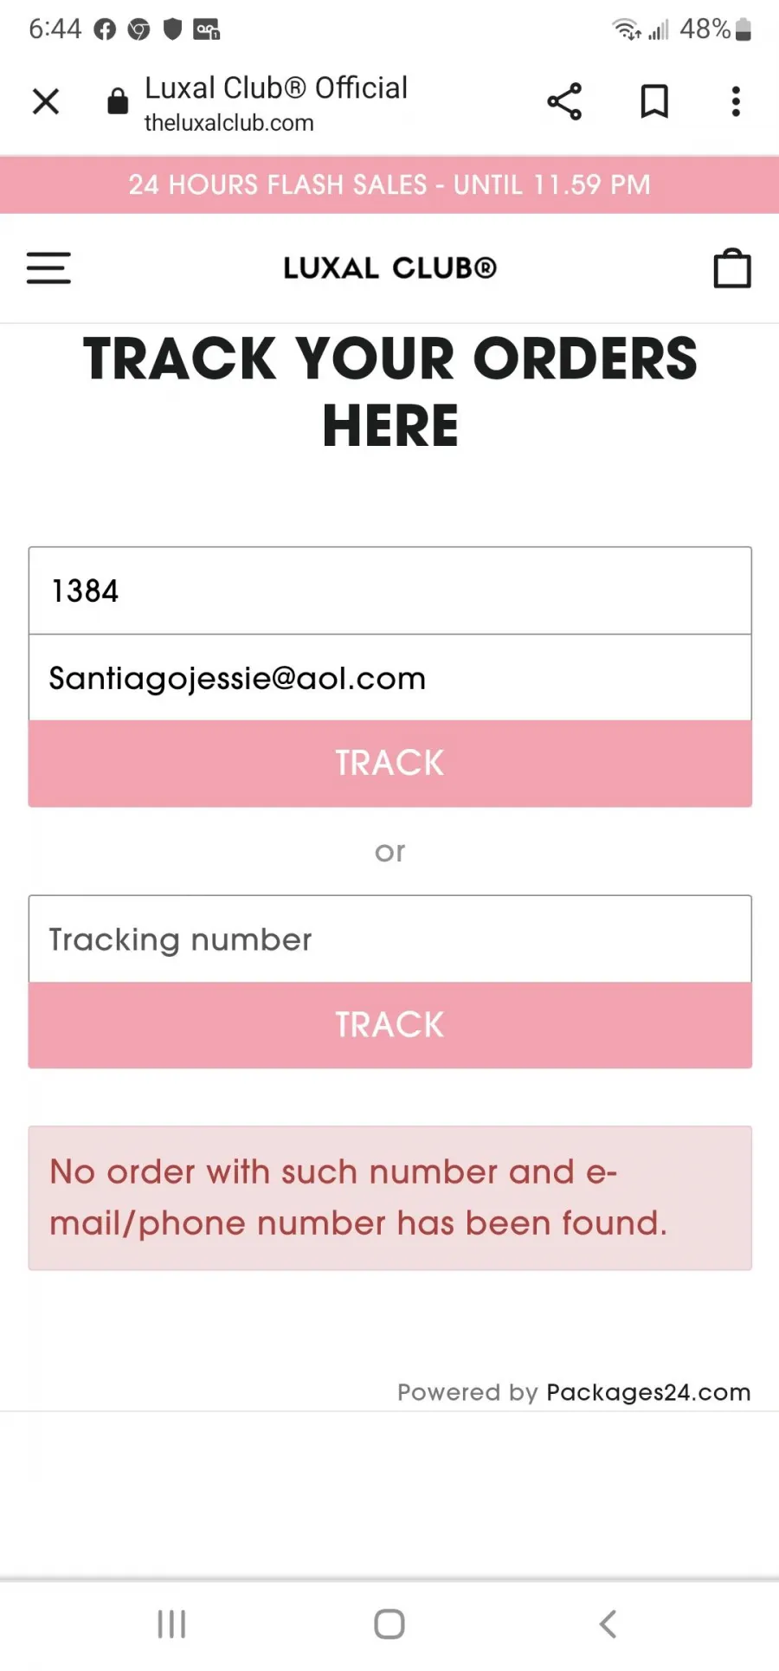The height and width of the screenshot is (1671, 779).
Task: Open the Packages24.com link
Action: [x=648, y=1392]
